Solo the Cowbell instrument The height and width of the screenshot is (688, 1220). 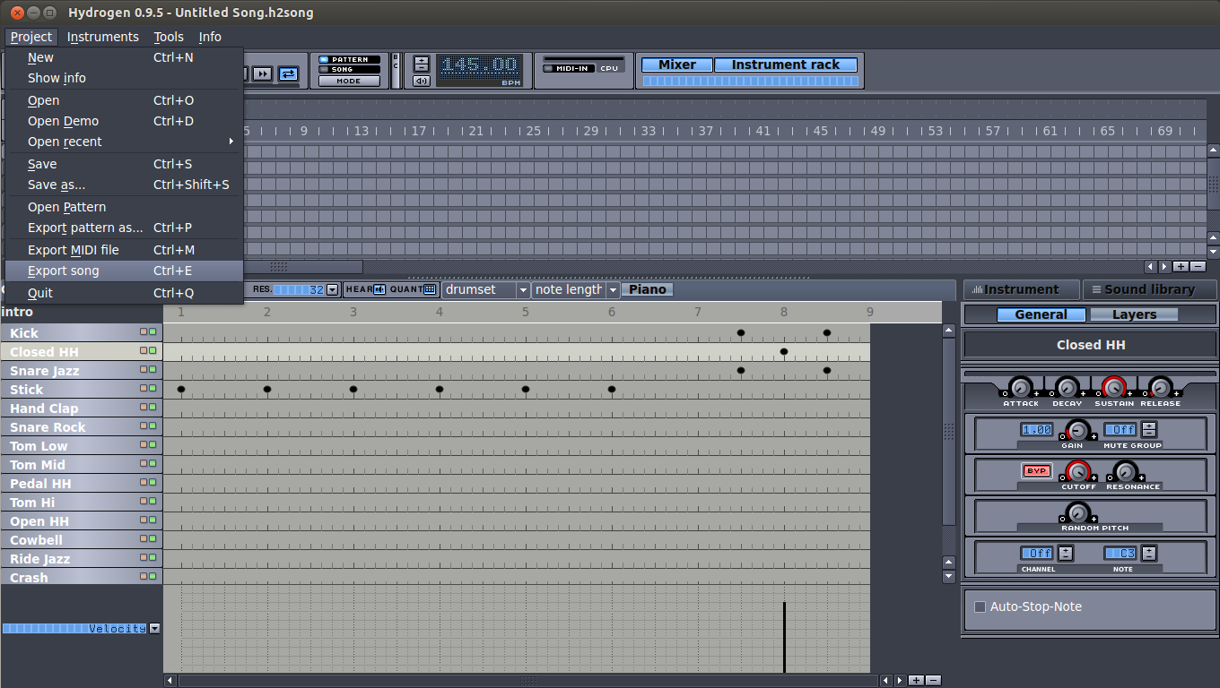(x=152, y=538)
